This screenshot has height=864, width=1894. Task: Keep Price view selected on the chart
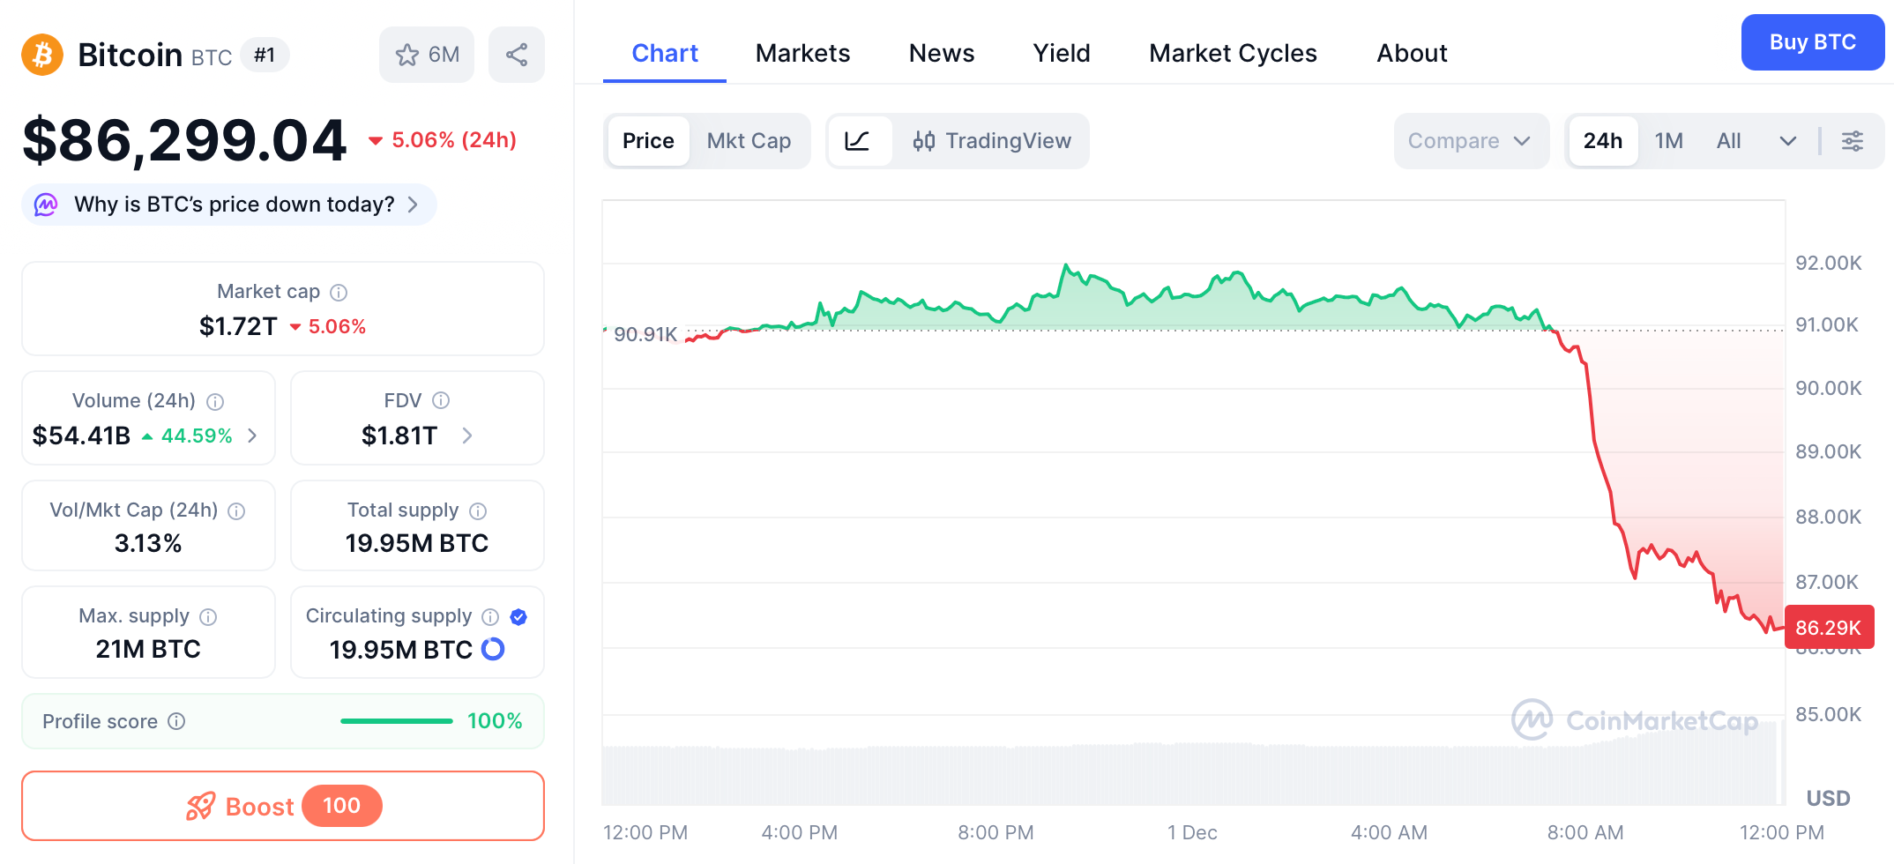648,140
